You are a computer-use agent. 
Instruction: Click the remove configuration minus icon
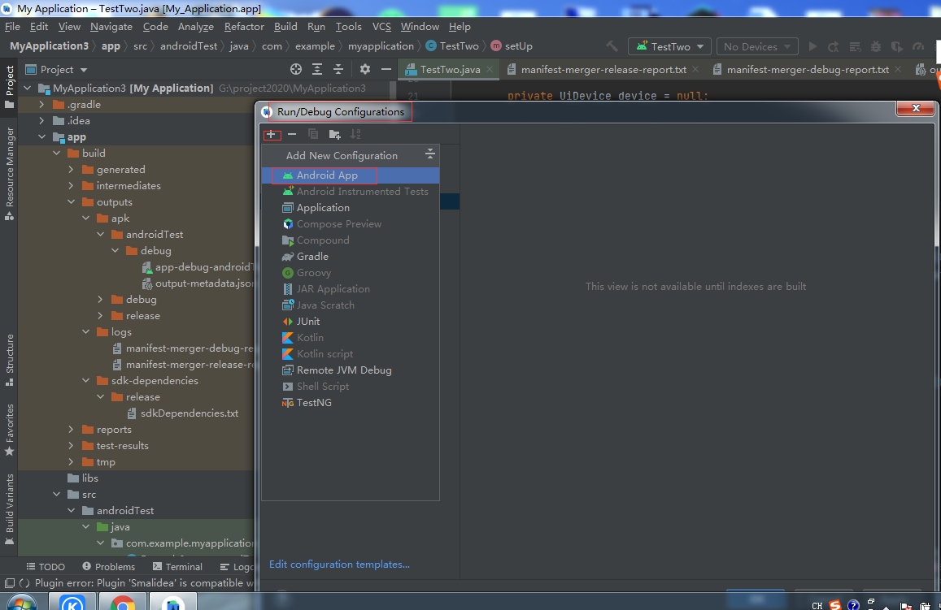click(x=292, y=134)
